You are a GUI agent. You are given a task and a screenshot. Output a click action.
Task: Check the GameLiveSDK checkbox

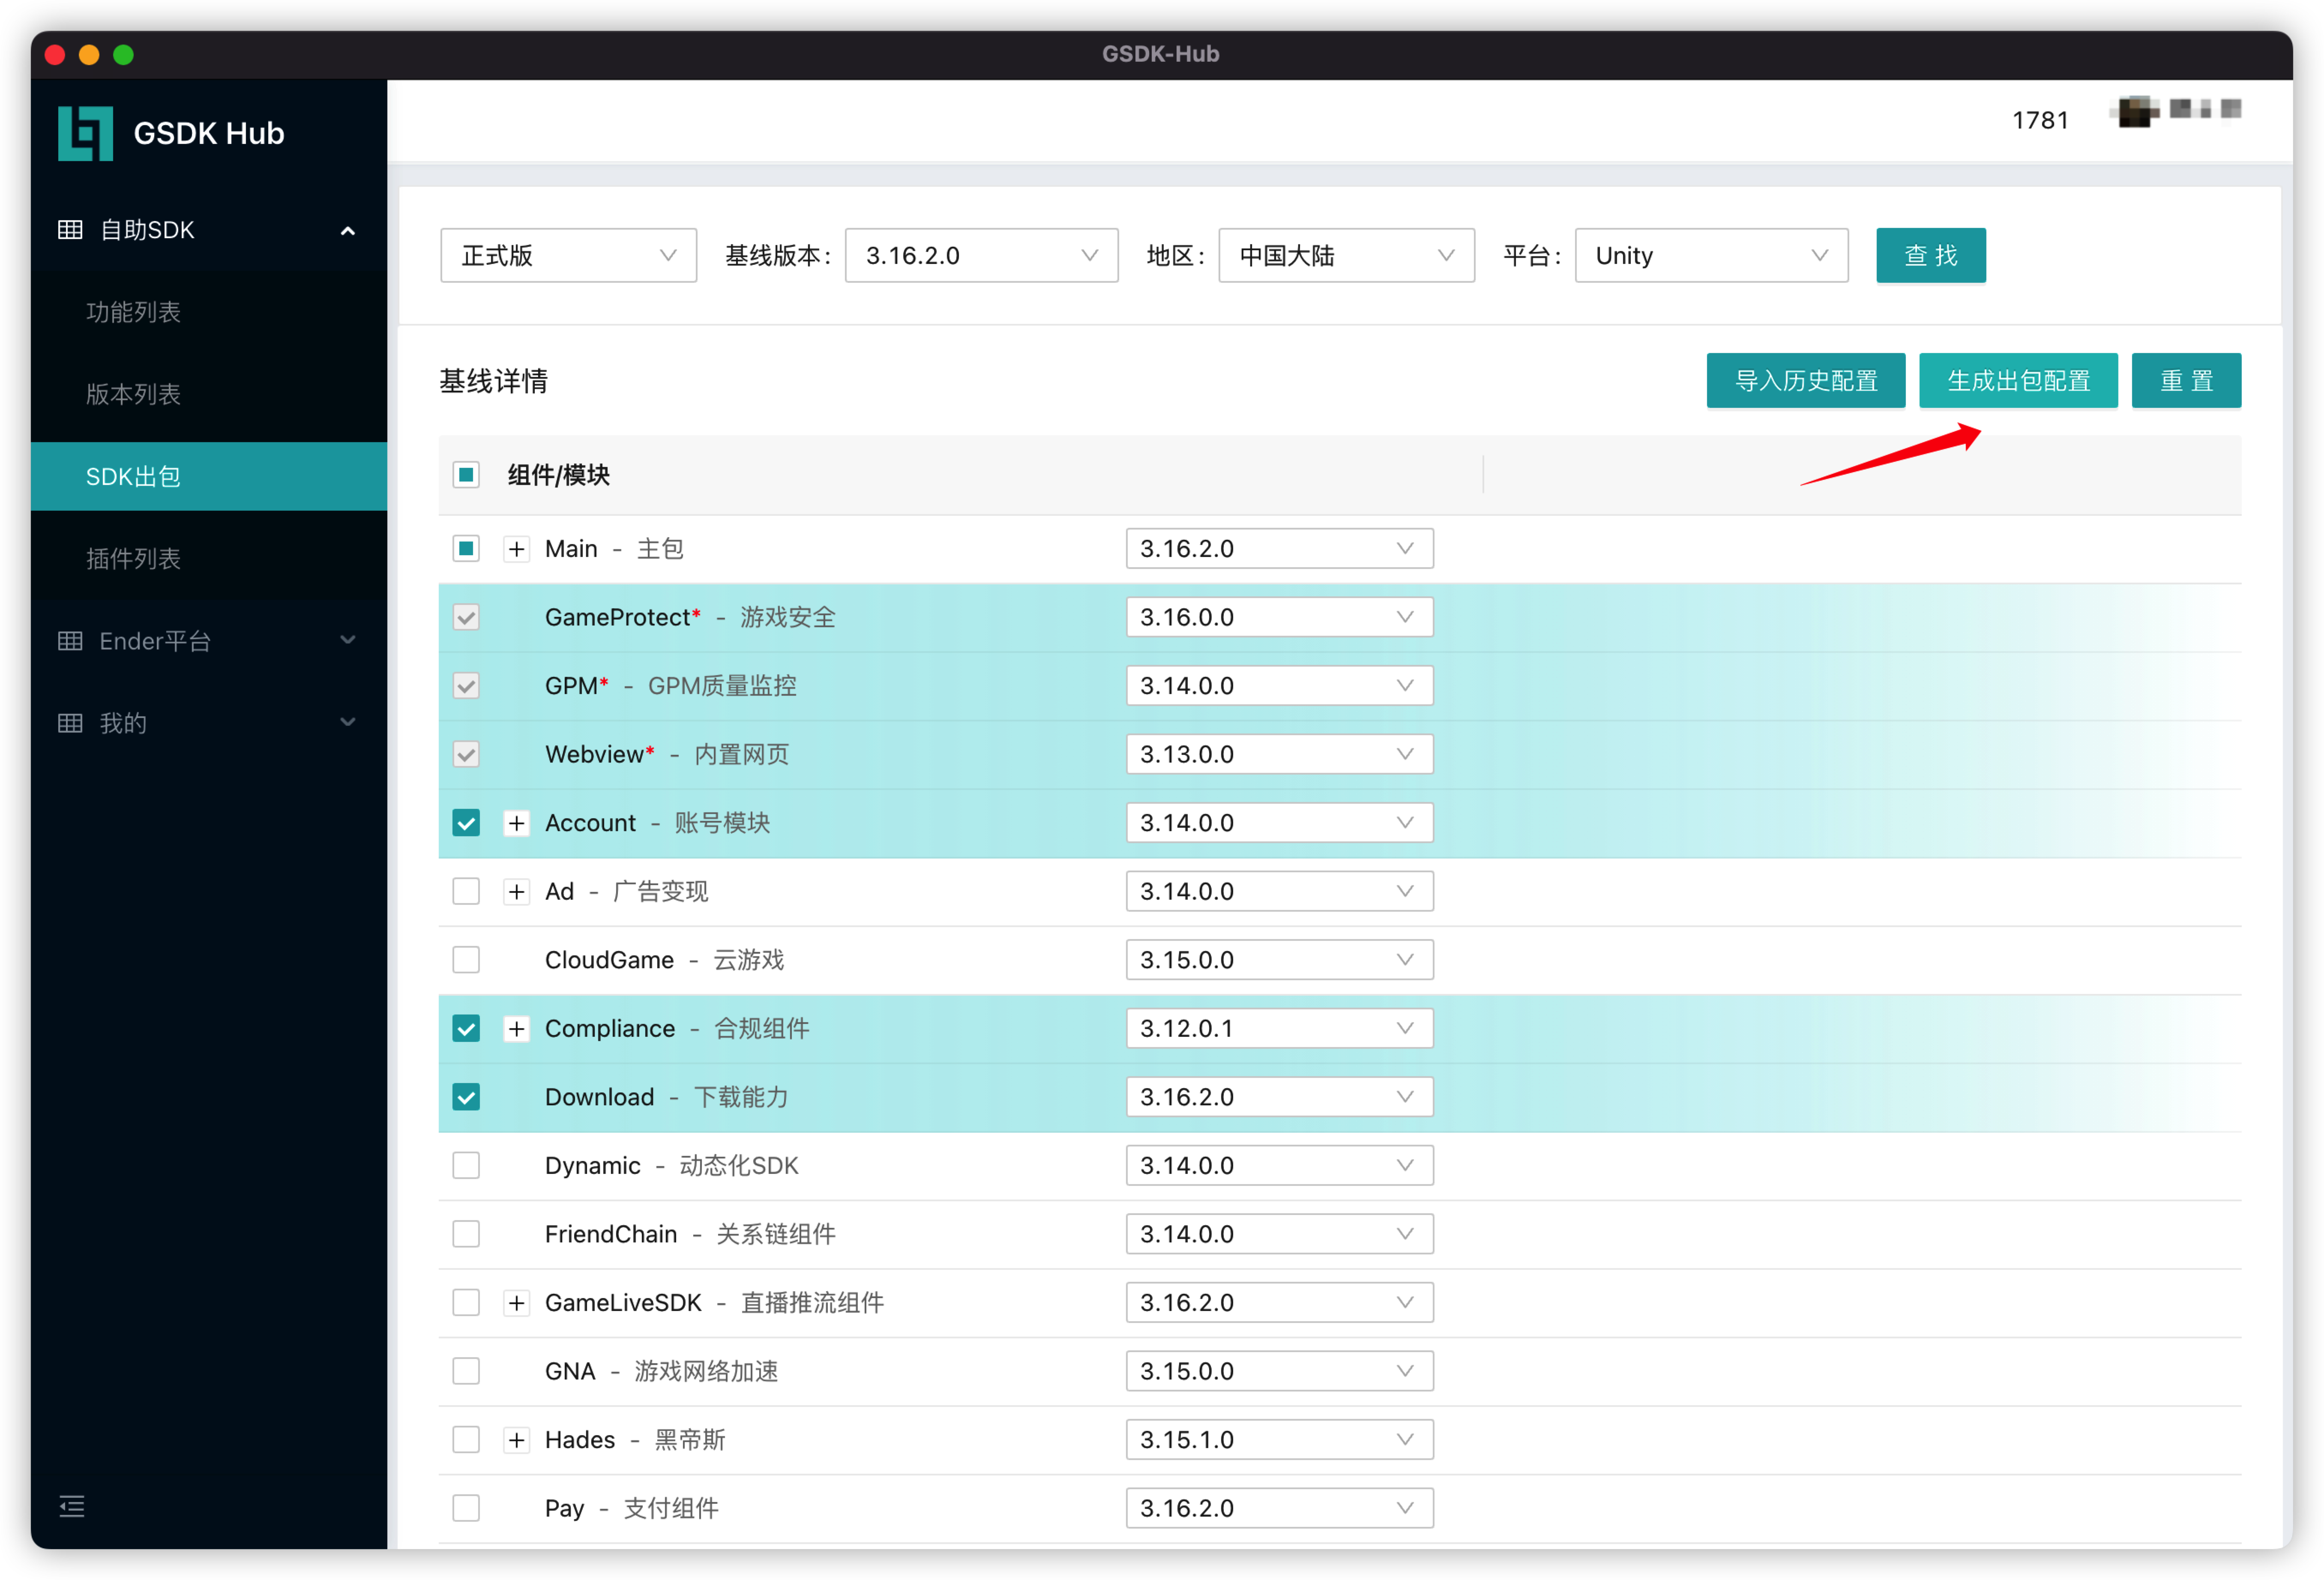click(x=466, y=1303)
